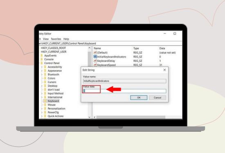Select the PowerCfg folder
Screen dimensions: 225x153
pos(53,112)
